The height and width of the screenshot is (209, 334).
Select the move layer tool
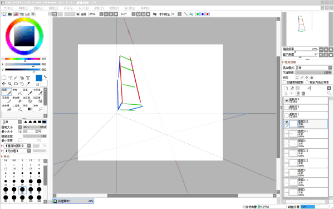pos(4,84)
